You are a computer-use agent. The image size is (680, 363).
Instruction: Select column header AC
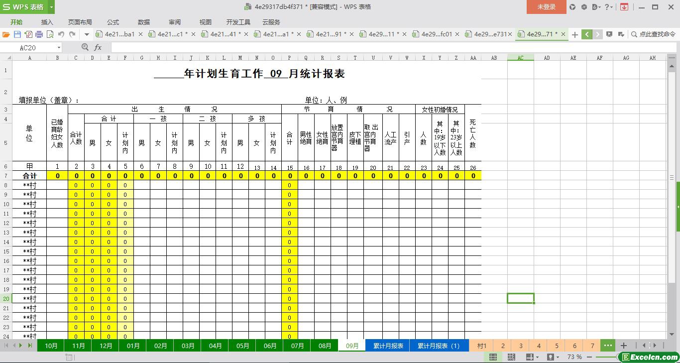coord(520,58)
